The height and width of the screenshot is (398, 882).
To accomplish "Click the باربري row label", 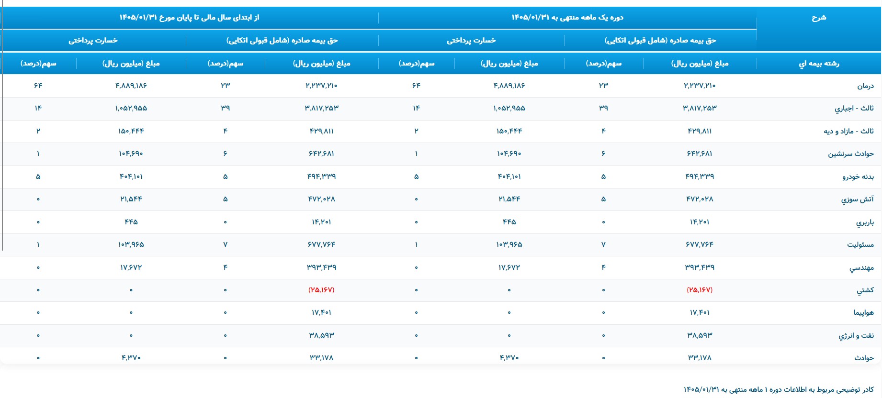I will point(865,222).
